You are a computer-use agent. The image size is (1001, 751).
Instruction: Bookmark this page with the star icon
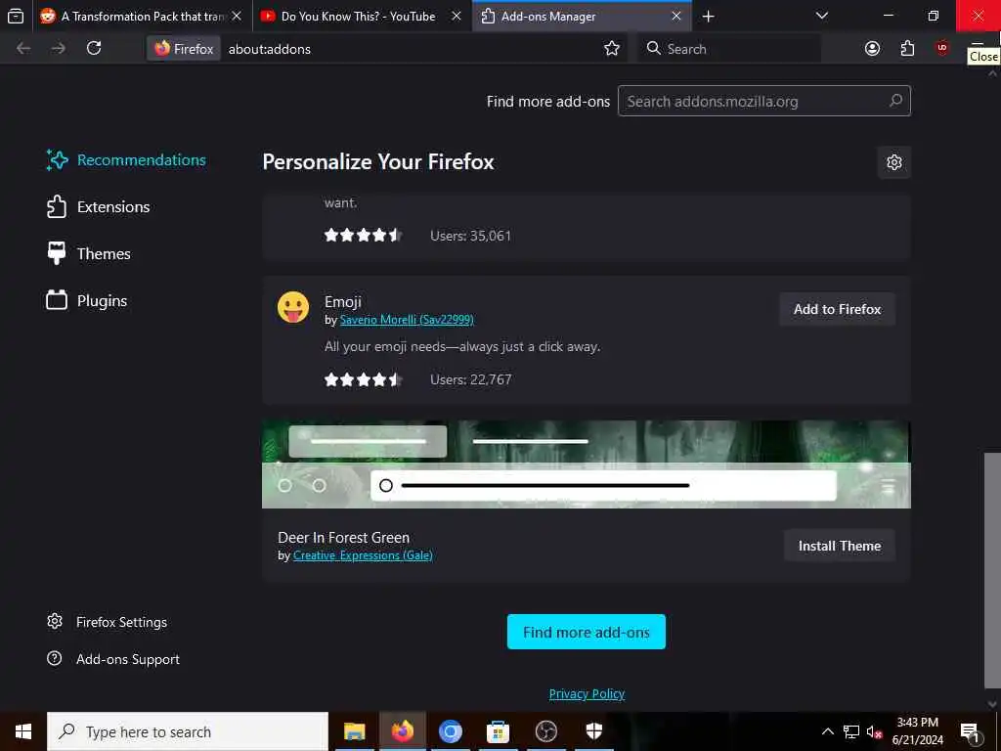(x=612, y=49)
